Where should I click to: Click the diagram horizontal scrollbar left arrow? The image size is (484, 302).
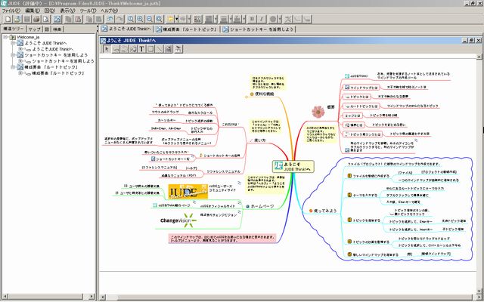(x=103, y=297)
